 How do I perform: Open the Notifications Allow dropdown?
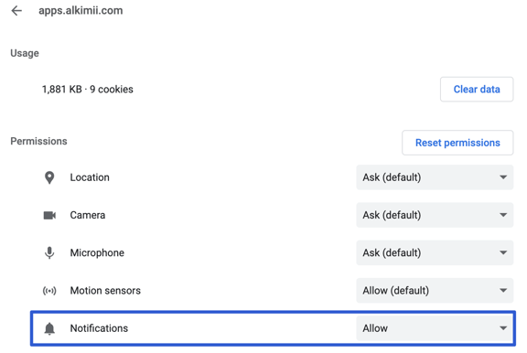tap(435, 328)
